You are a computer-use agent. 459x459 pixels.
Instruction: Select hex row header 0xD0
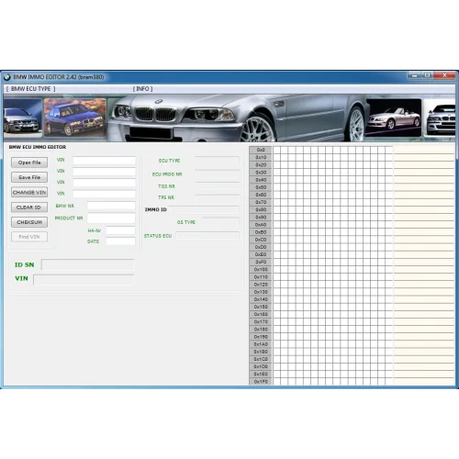point(261,247)
